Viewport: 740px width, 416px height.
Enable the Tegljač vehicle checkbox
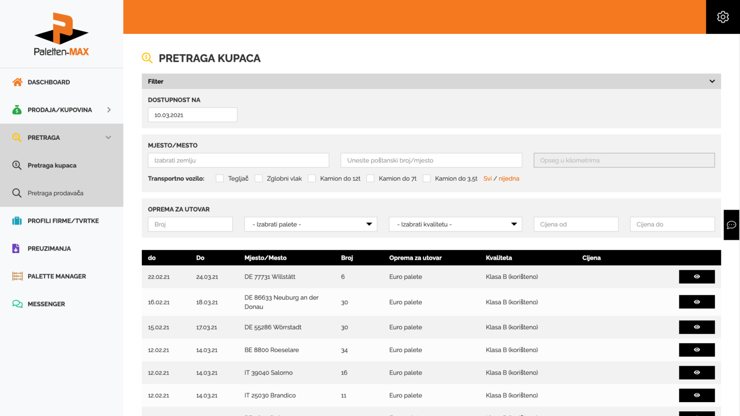point(220,179)
